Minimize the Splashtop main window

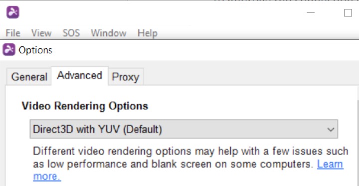[x=311, y=12]
